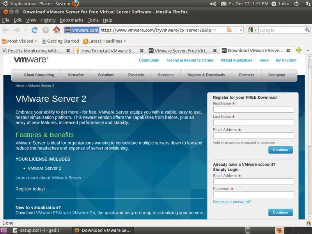This screenshot has width=312, height=234.
Task: Click the lock security icon in status bar
Action: (x=308, y=223)
